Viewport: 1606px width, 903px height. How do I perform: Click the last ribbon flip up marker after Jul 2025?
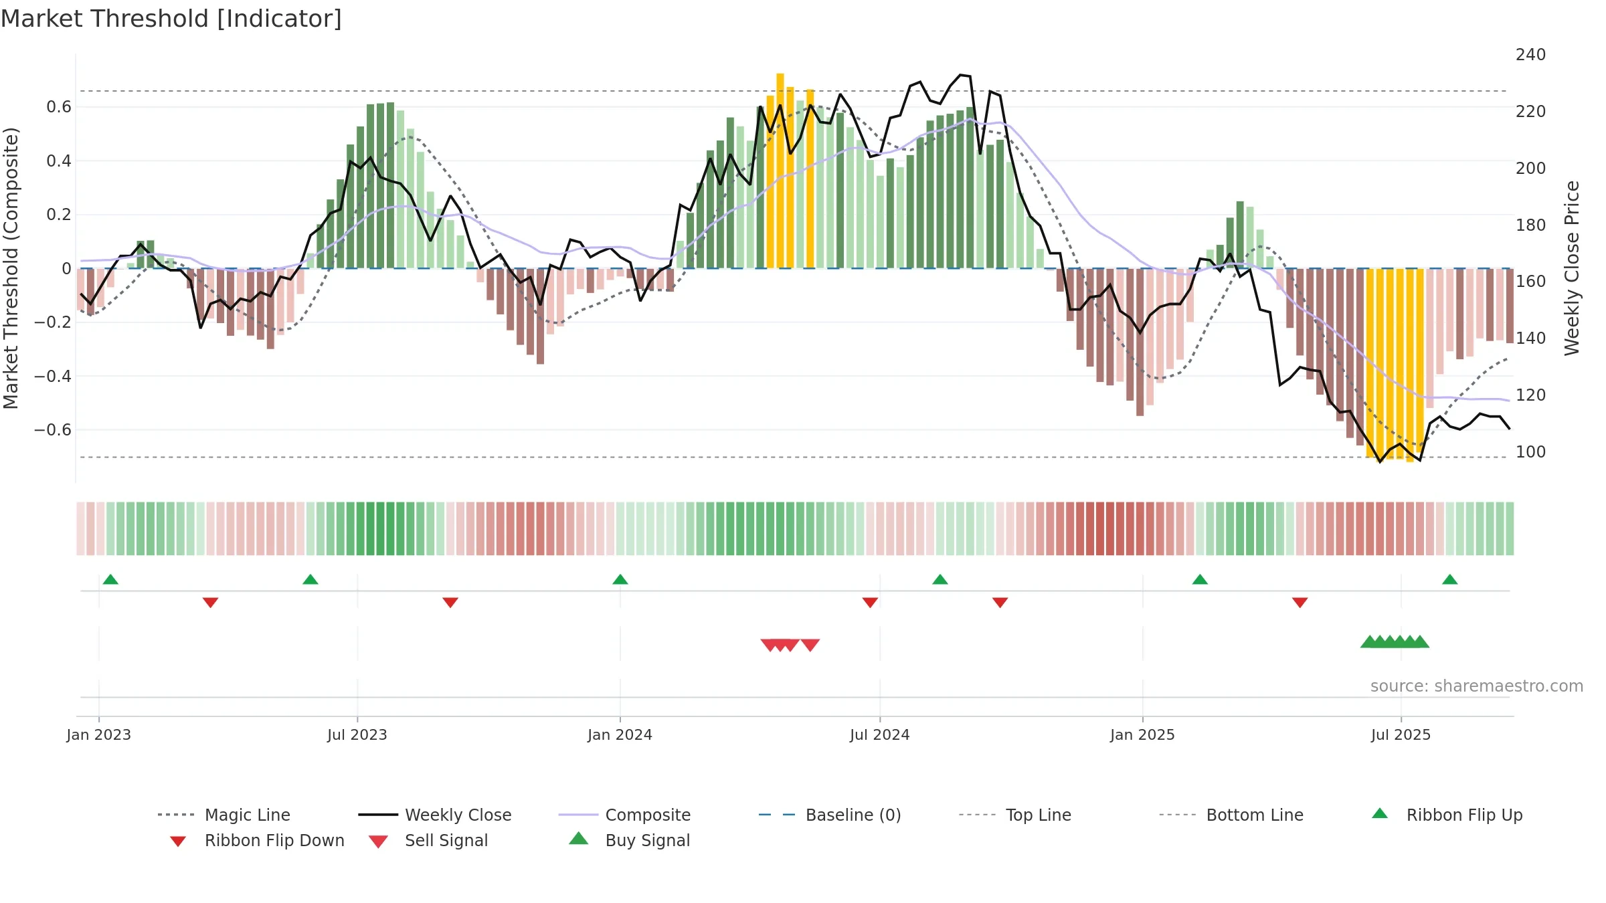(1450, 579)
